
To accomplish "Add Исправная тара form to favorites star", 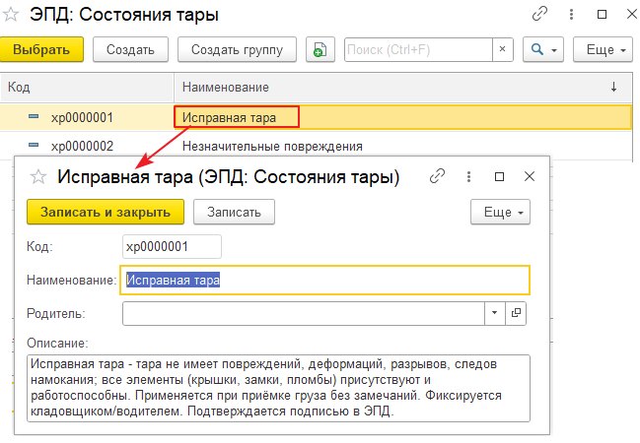I will [37, 177].
